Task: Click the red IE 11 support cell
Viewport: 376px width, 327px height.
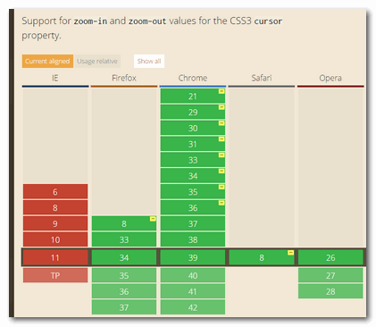Action: point(55,257)
